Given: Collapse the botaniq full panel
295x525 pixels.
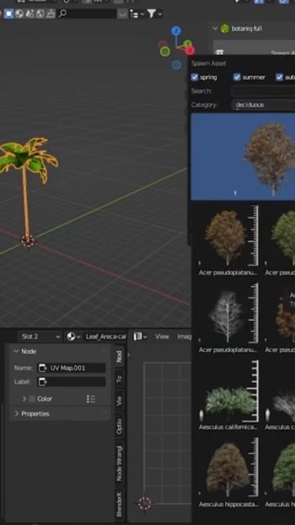Looking at the screenshot, I should (x=215, y=29).
